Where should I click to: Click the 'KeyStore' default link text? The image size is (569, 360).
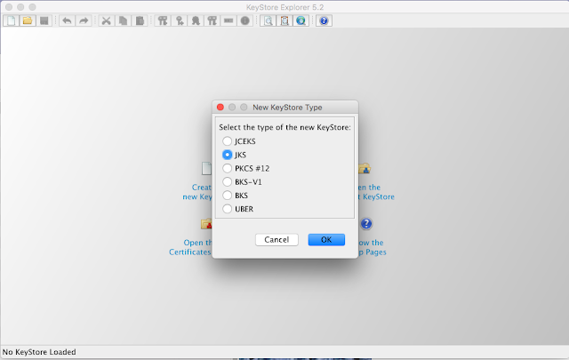click(x=378, y=196)
